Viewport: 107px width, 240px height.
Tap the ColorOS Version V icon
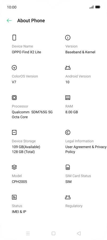point(14,67)
